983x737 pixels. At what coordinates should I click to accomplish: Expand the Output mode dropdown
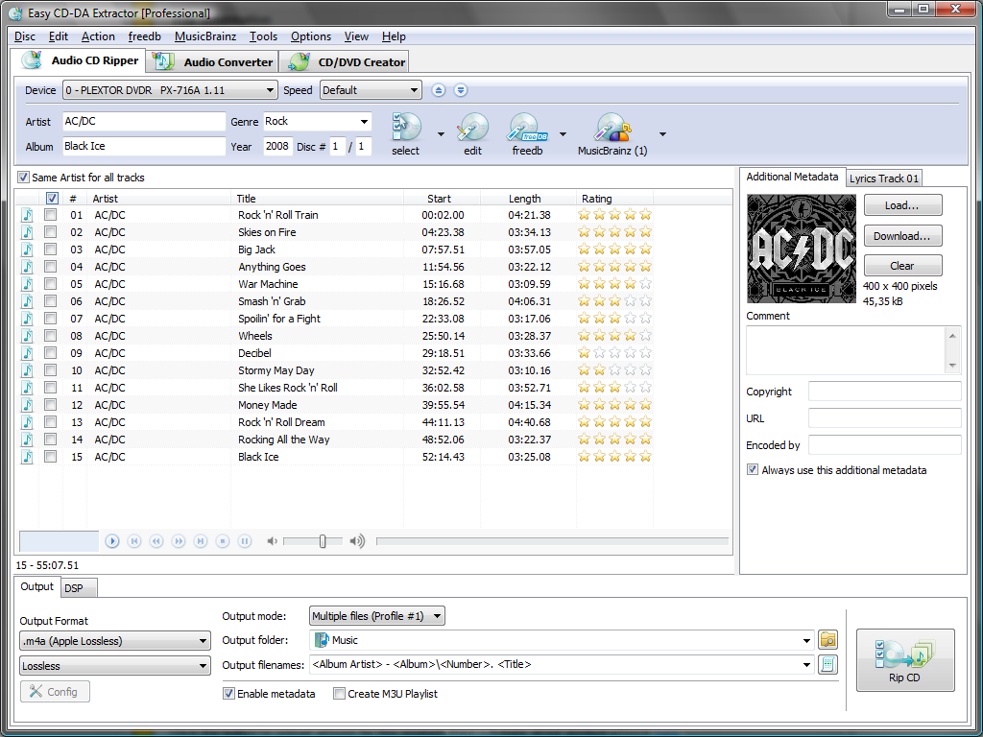(x=377, y=616)
